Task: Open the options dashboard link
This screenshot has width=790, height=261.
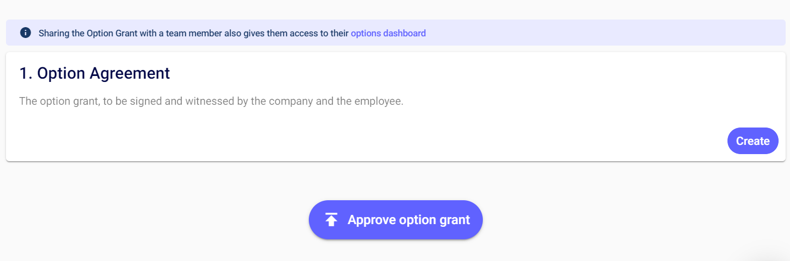Action: [388, 33]
